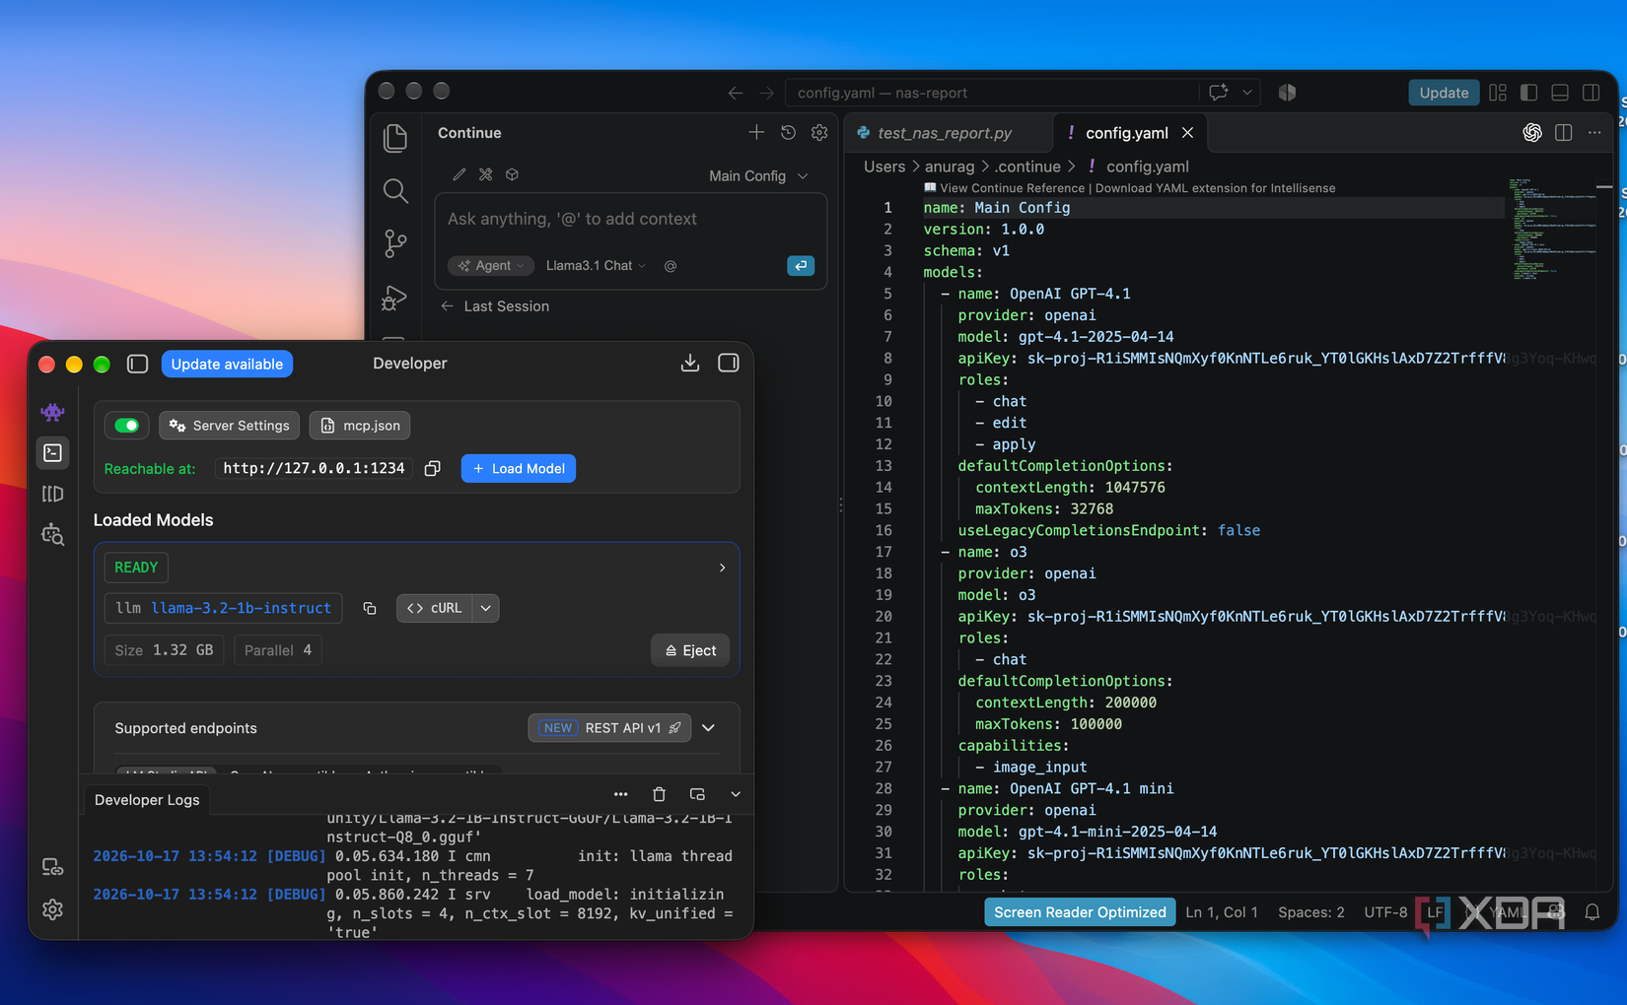1627x1005 pixels.
Task: Open Server Settings in LM Studio
Action: pyautogui.click(x=230, y=426)
